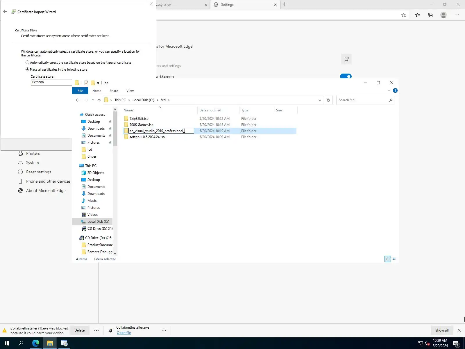Click New folder icon in Explorer title bar
This screenshot has height=349, width=465.
(x=93, y=83)
